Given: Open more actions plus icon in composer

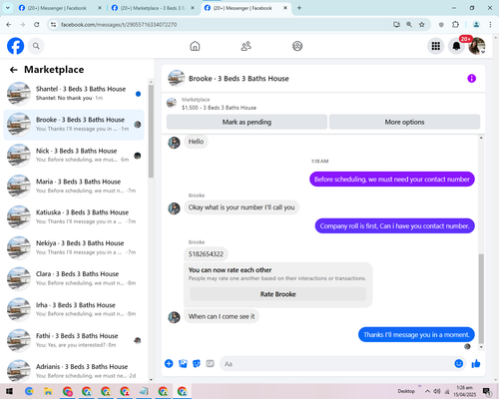Looking at the screenshot, I should [x=169, y=364].
